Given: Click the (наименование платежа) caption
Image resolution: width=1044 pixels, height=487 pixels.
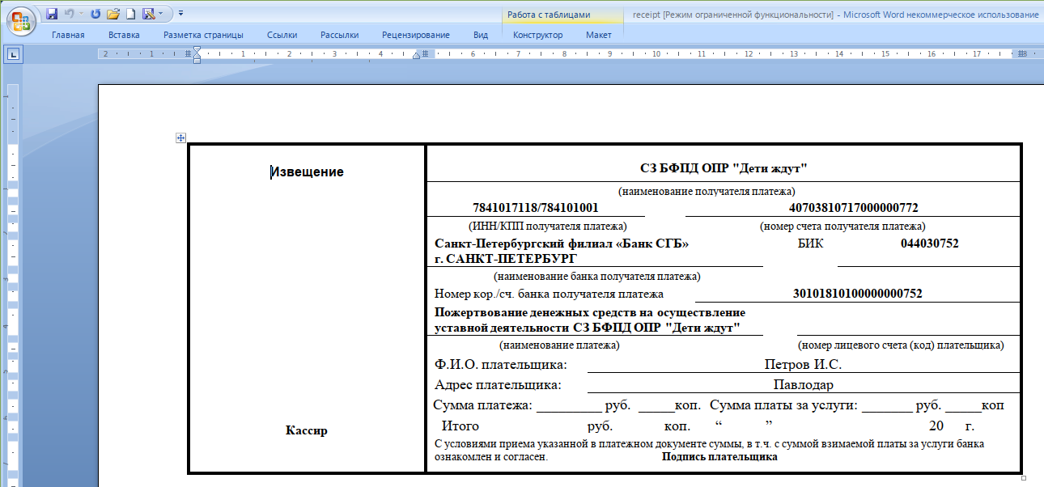Looking at the screenshot, I should 559,345.
